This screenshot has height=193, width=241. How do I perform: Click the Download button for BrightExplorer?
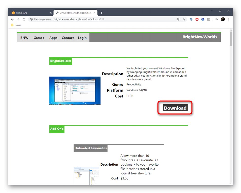point(175,108)
